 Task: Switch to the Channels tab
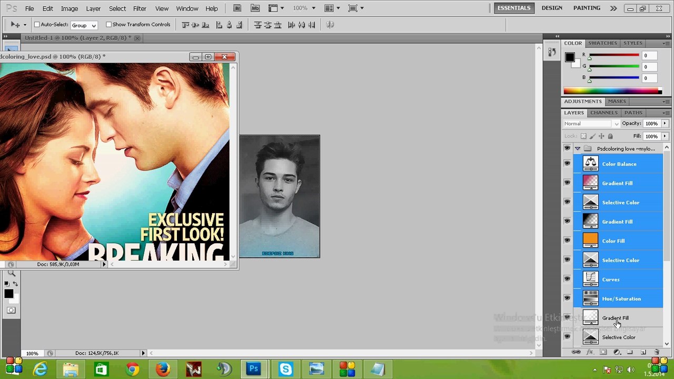(604, 113)
